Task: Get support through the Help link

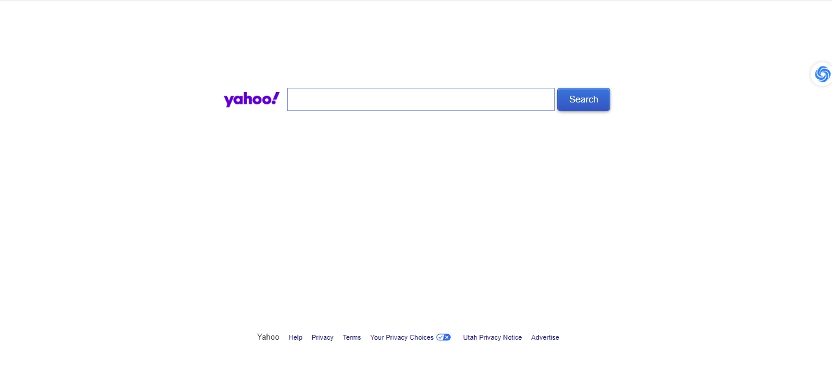Action: 296,337
